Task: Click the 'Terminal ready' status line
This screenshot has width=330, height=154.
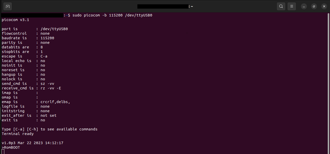Action: click(18, 134)
